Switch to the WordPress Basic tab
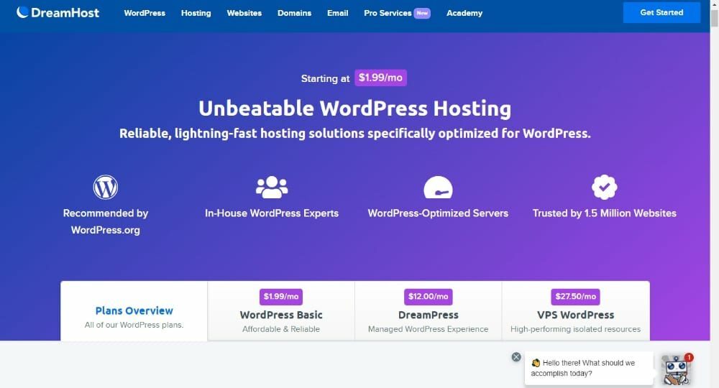Viewport: 719px width, 388px height. [281, 315]
